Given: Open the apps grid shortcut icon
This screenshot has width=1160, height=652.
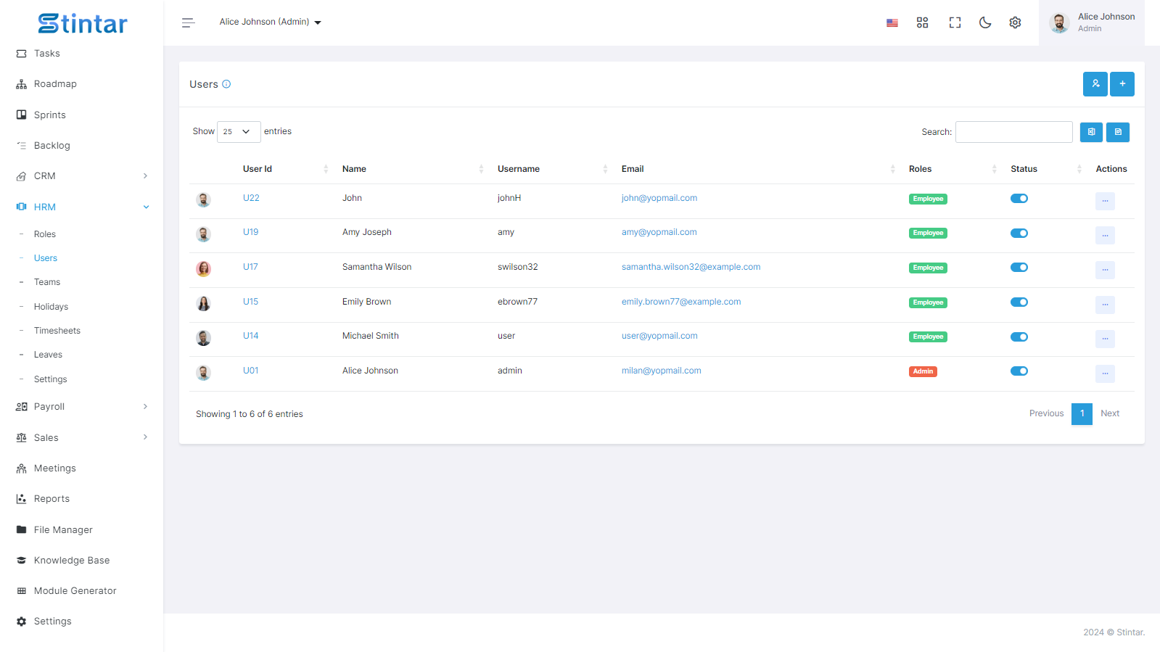Looking at the screenshot, I should 922,22.
